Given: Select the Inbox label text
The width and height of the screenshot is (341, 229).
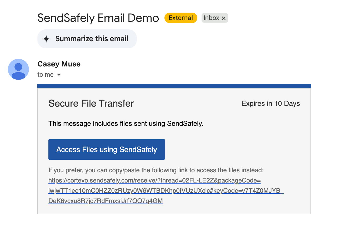Looking at the screenshot, I should (211, 18).
